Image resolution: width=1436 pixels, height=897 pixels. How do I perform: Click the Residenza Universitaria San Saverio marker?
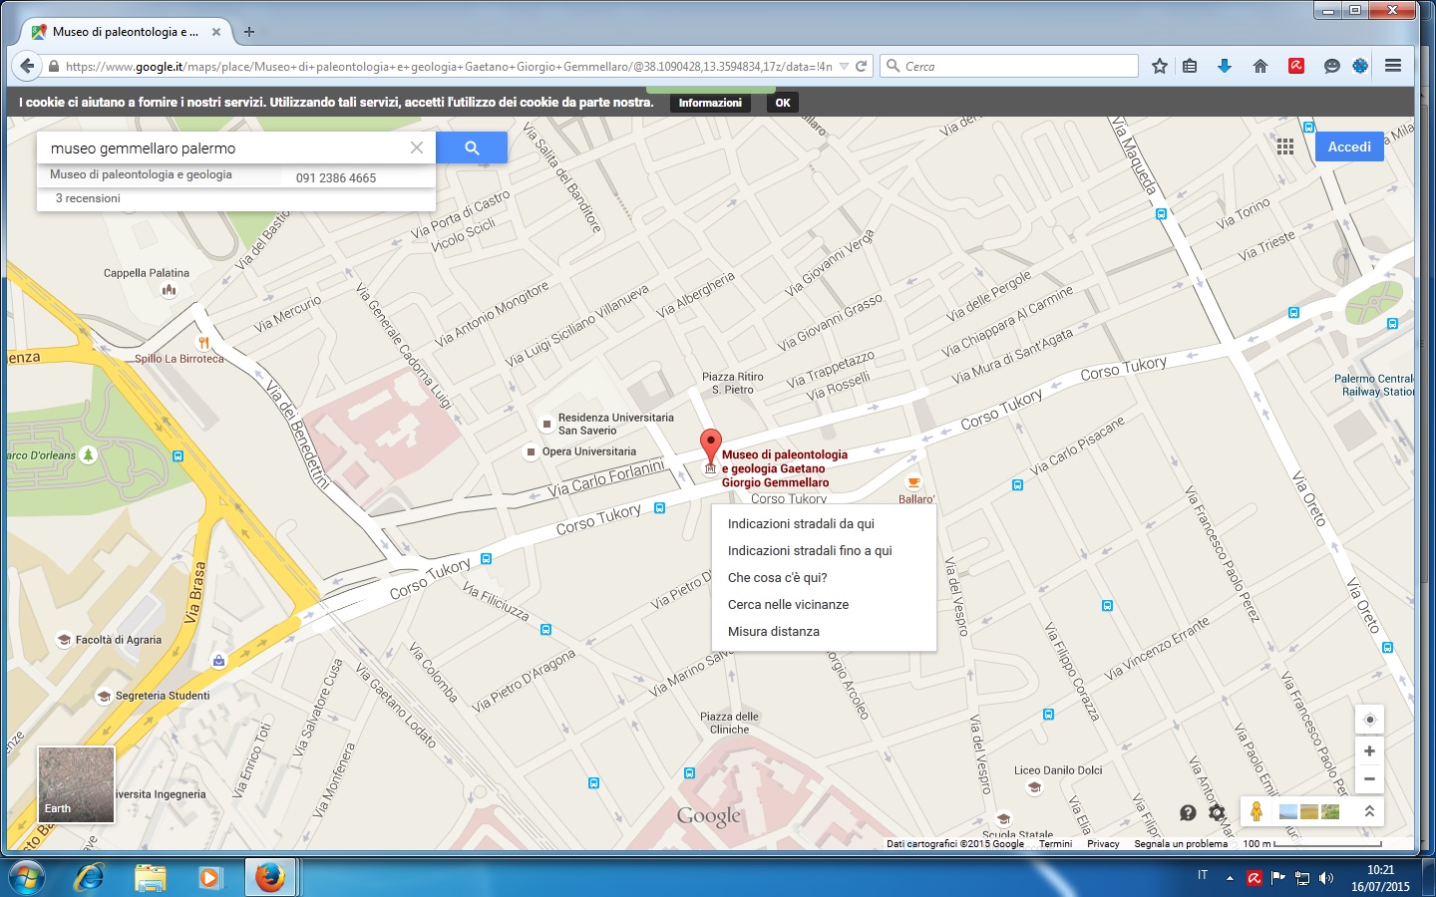click(546, 424)
